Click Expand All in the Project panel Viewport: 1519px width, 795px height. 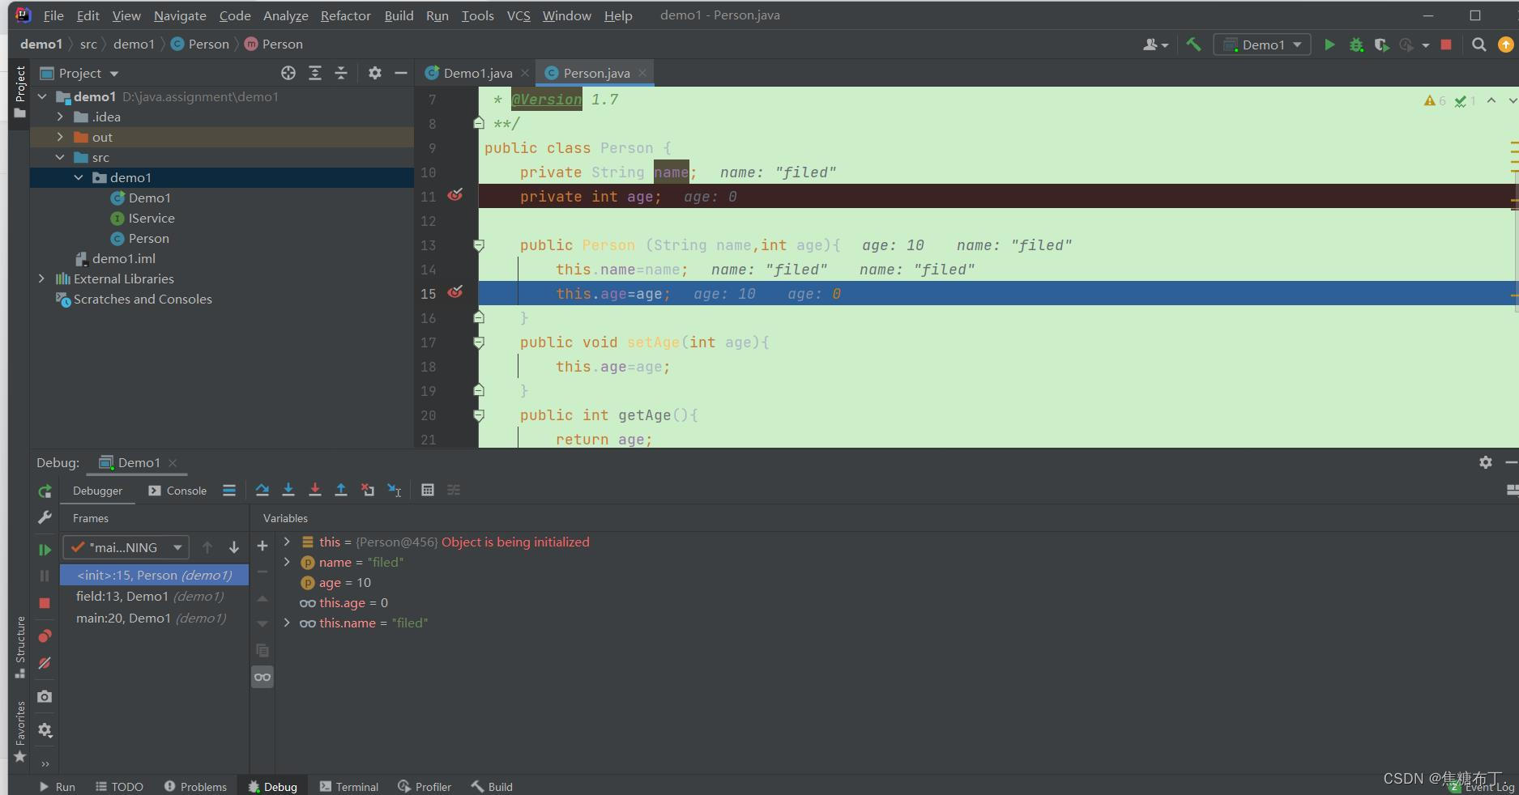pyautogui.click(x=315, y=73)
